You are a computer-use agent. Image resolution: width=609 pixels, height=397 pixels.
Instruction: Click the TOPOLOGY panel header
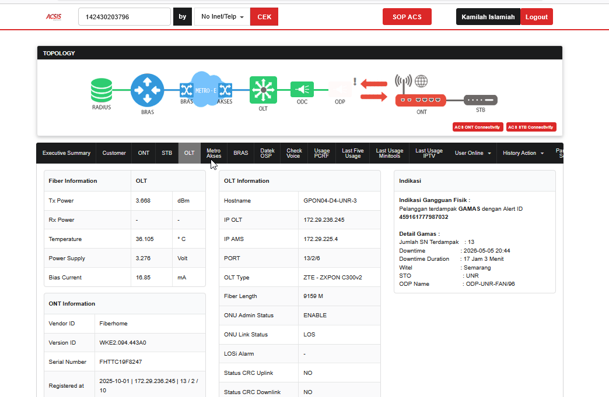tap(300, 53)
